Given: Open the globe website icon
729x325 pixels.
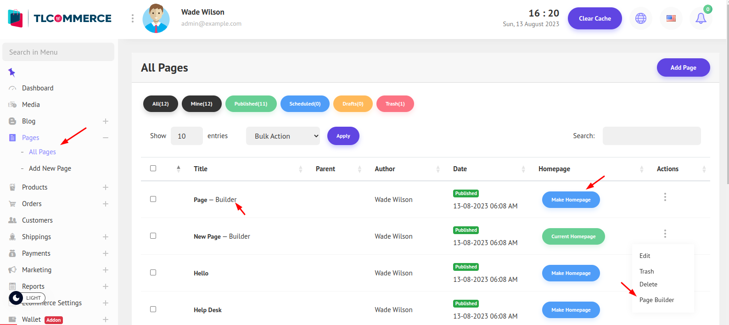Looking at the screenshot, I should point(640,18).
